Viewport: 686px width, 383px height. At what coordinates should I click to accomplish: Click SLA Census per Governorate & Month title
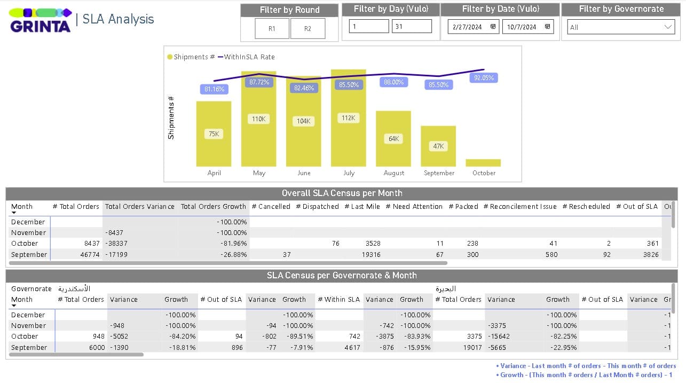coord(342,276)
